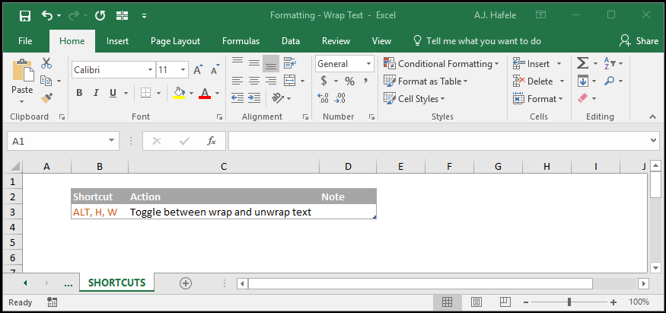Viewport: 666px width, 313px height.
Task: Open the Insert cells dropdown arrow
Action: pyautogui.click(x=559, y=64)
